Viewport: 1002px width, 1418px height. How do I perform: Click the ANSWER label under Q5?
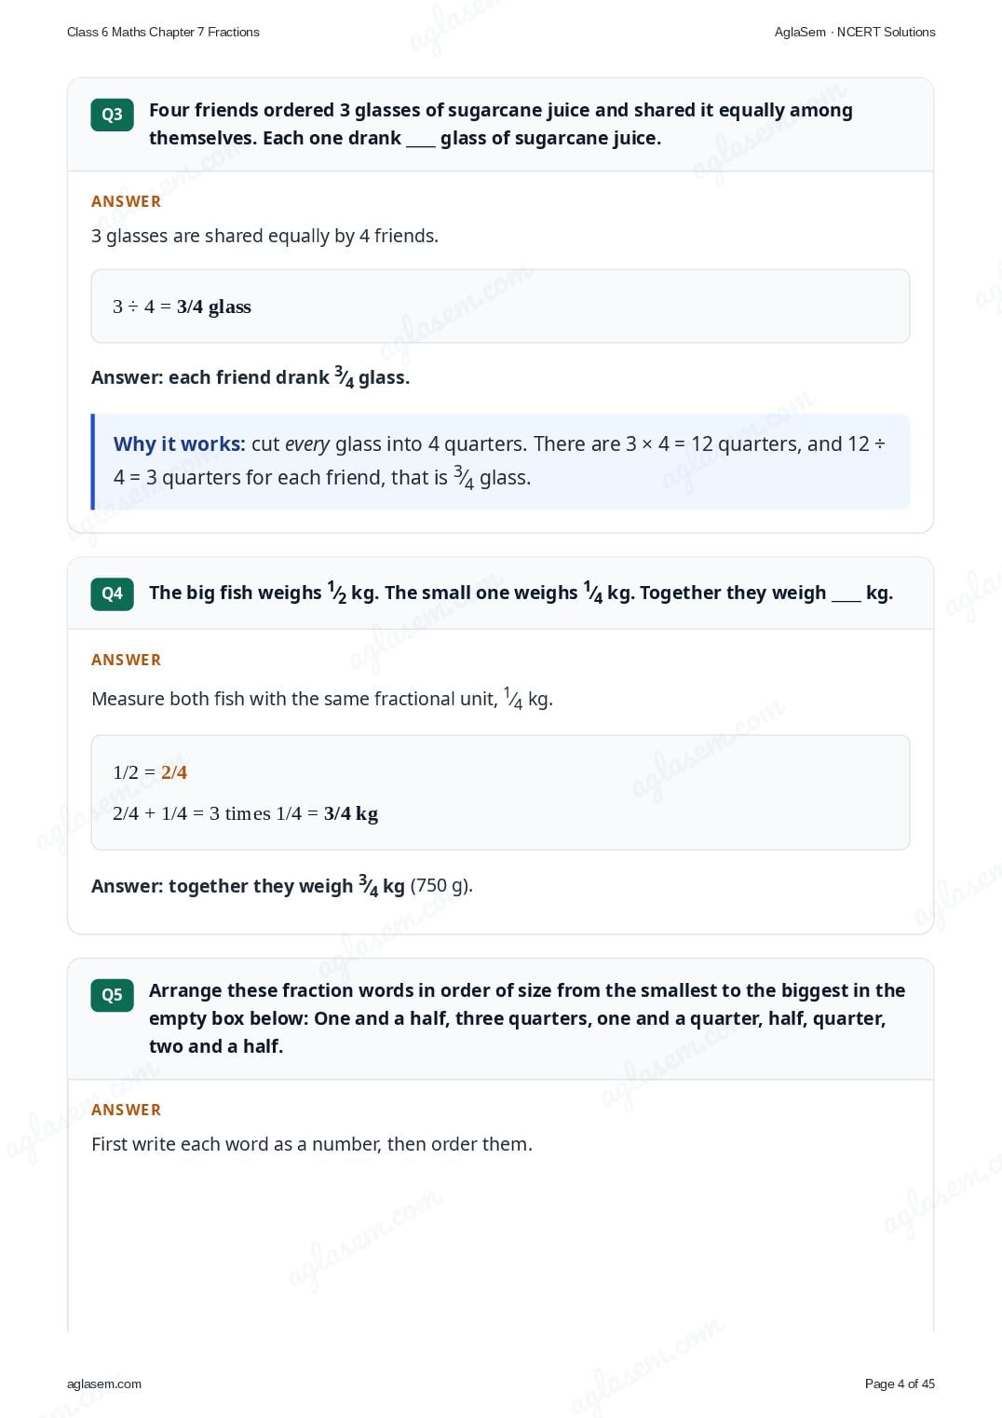tap(126, 1110)
